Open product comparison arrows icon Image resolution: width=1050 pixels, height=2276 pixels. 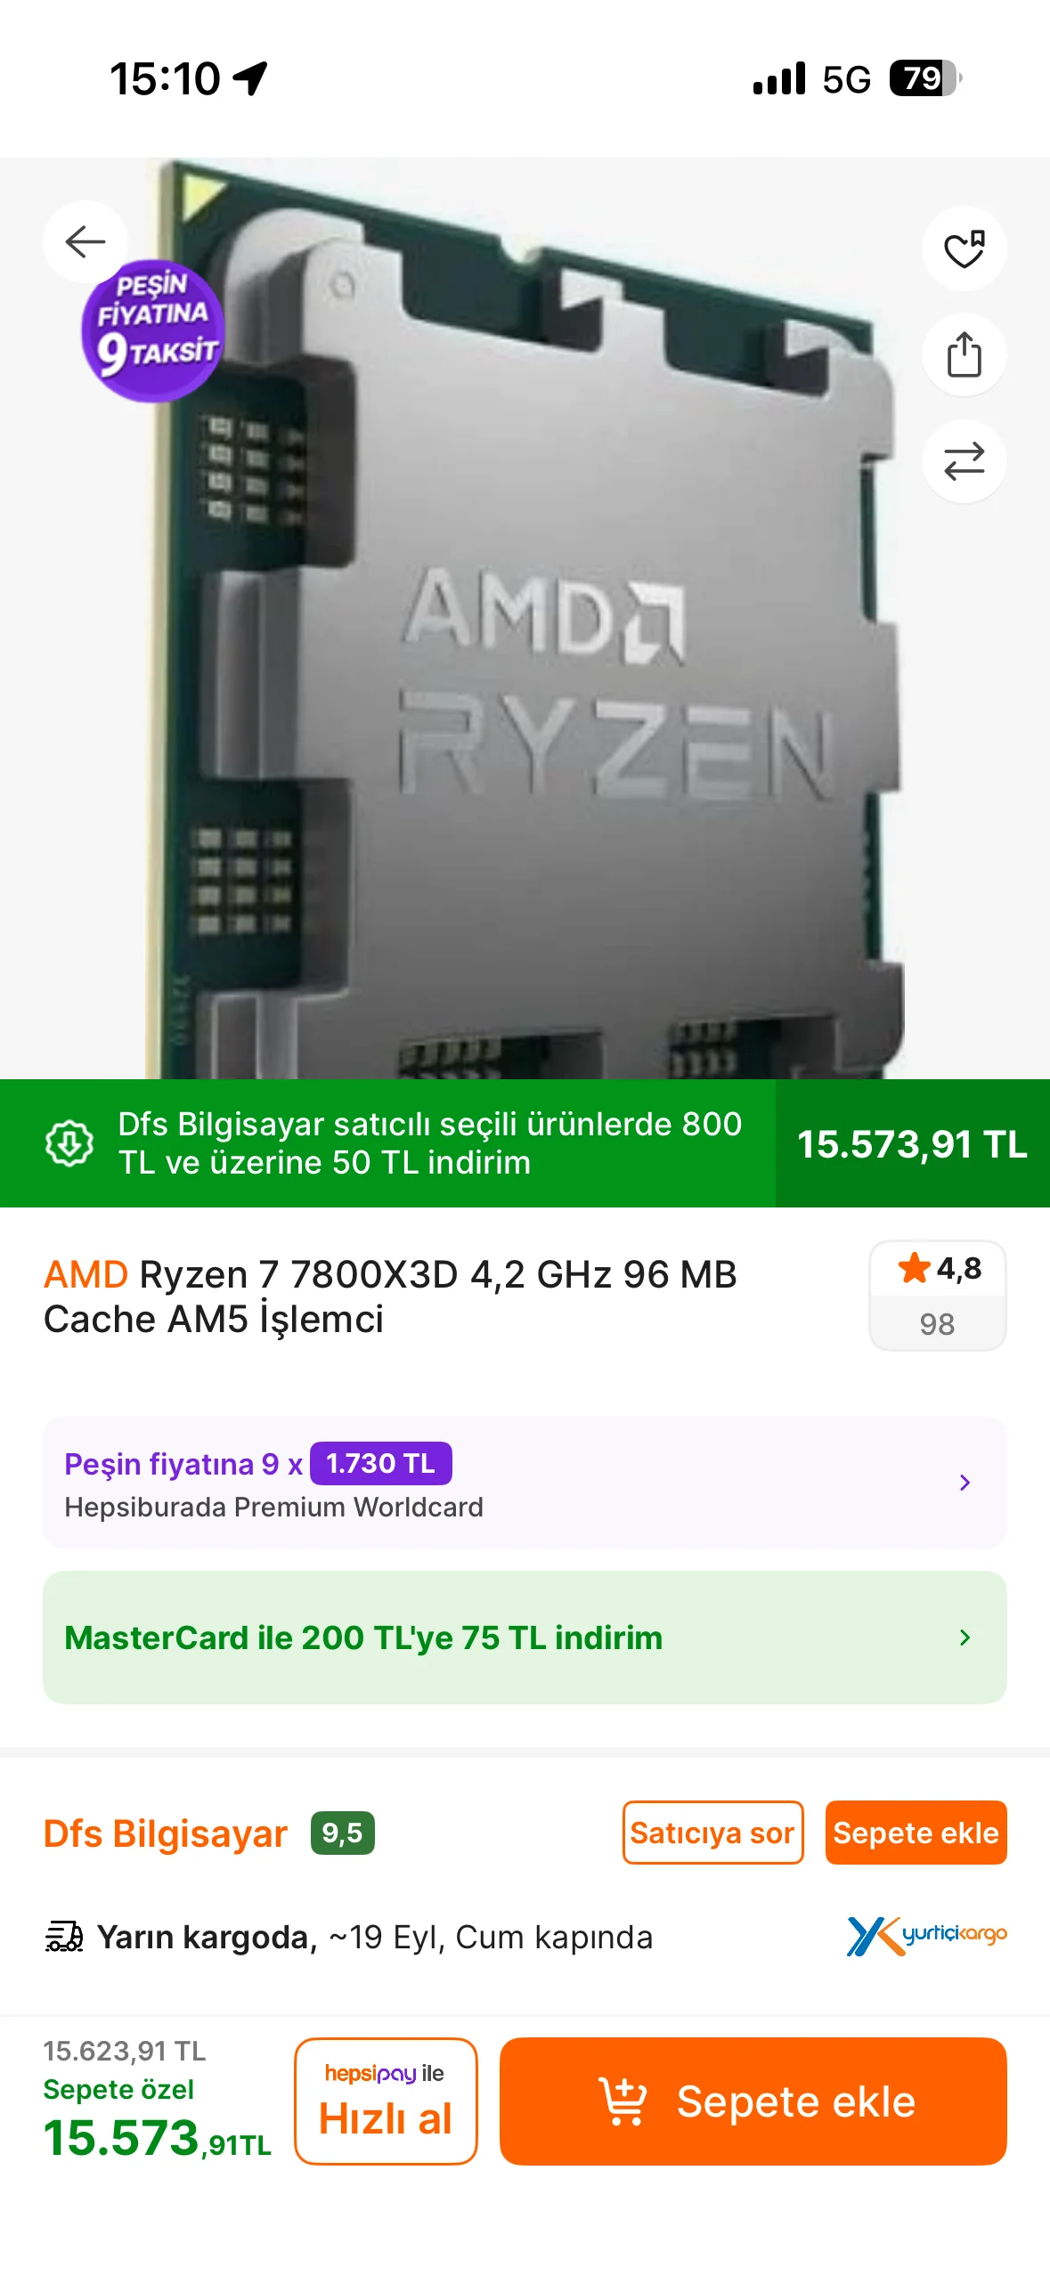point(964,461)
